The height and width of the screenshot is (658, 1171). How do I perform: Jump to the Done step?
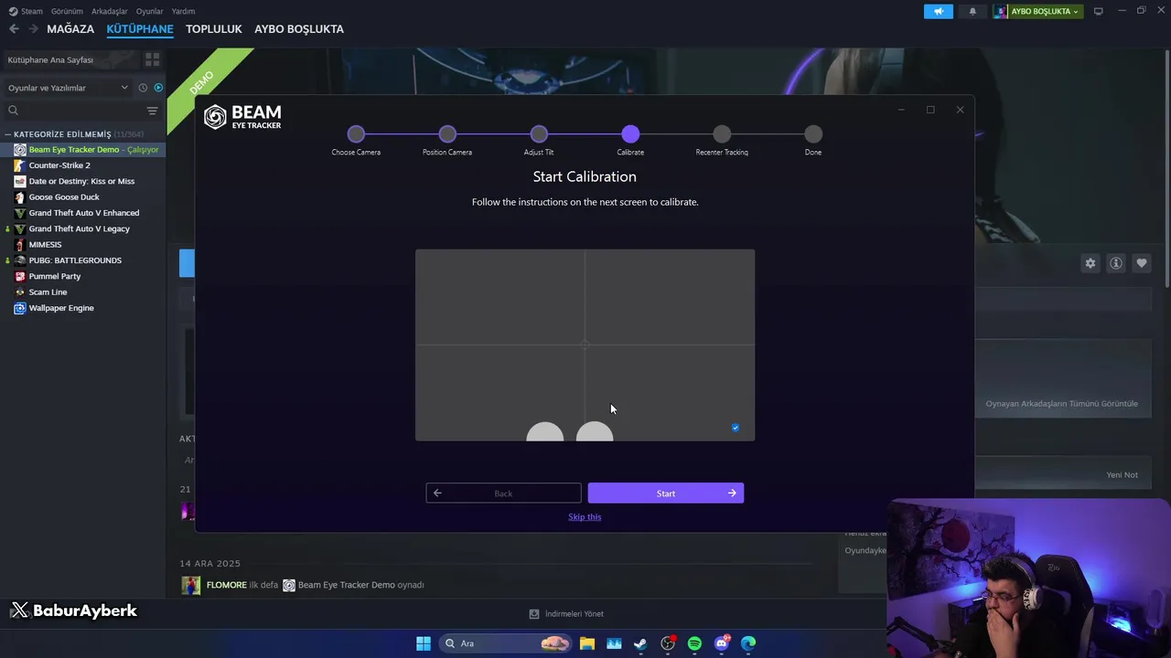coord(813,134)
